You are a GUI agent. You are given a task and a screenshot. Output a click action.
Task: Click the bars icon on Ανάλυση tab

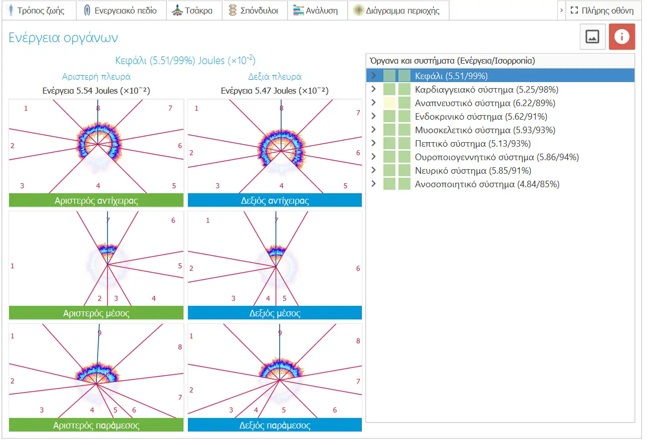point(299,11)
